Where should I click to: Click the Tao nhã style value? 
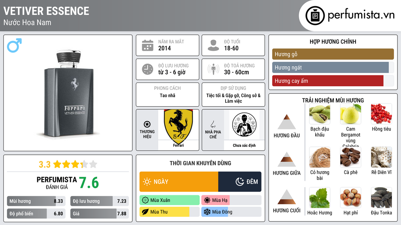(x=168, y=95)
